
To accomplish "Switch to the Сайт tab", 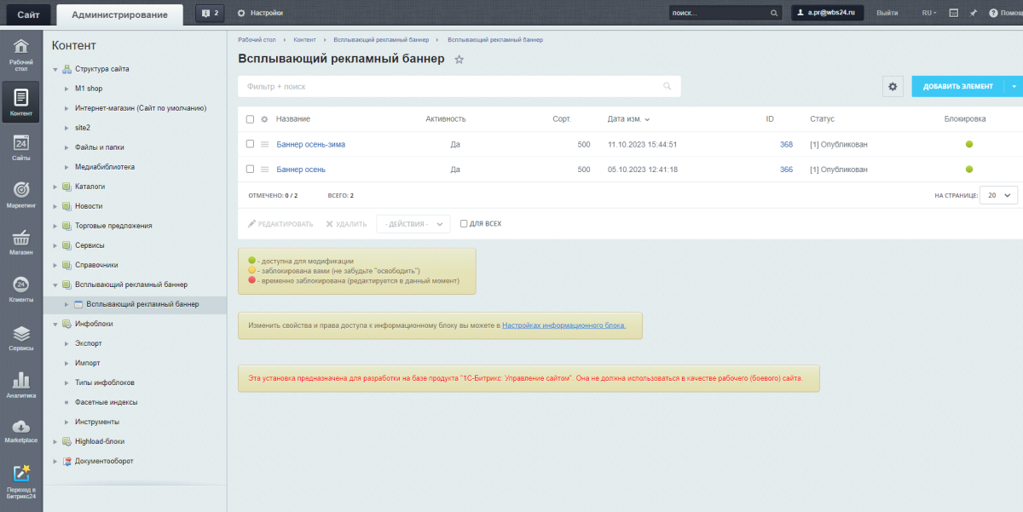I will (x=28, y=14).
